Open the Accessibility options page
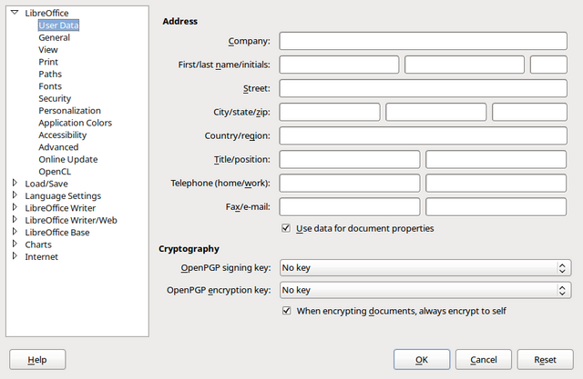583x379 pixels. point(63,135)
